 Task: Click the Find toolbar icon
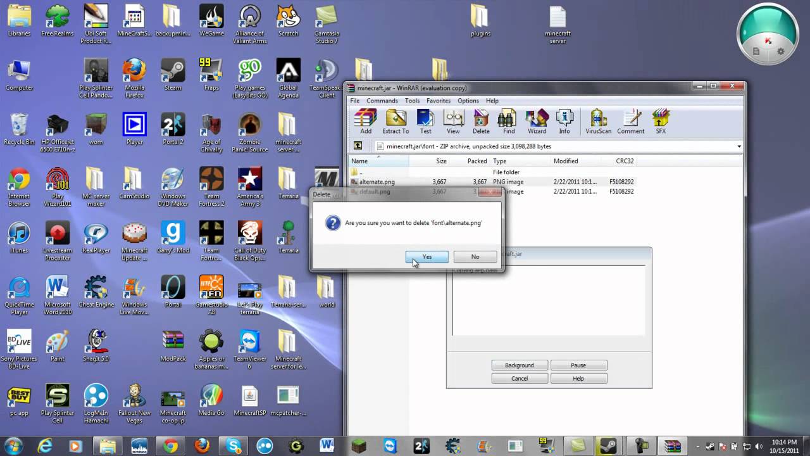pyautogui.click(x=509, y=122)
